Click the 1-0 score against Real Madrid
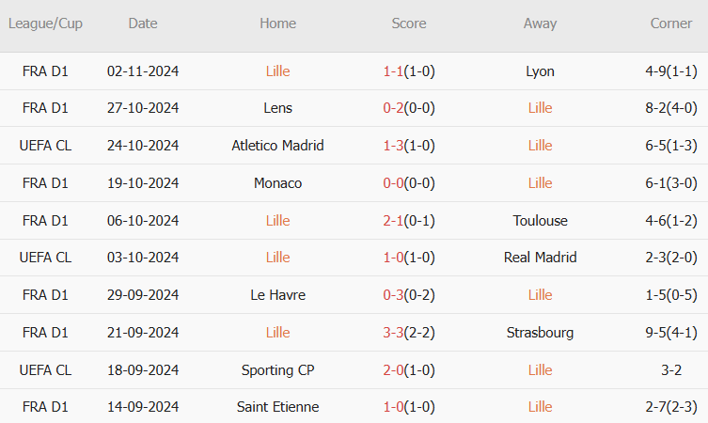The width and height of the screenshot is (708, 423). click(x=392, y=258)
